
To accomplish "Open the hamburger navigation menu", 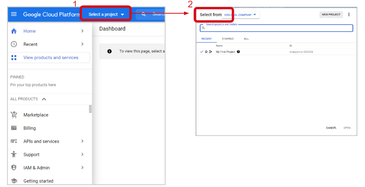I will pyautogui.click(x=14, y=14).
